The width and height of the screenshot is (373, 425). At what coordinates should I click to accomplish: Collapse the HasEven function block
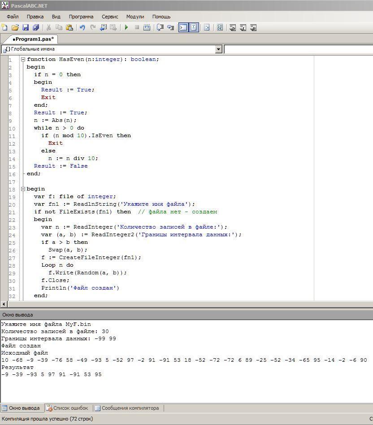pos(23,59)
